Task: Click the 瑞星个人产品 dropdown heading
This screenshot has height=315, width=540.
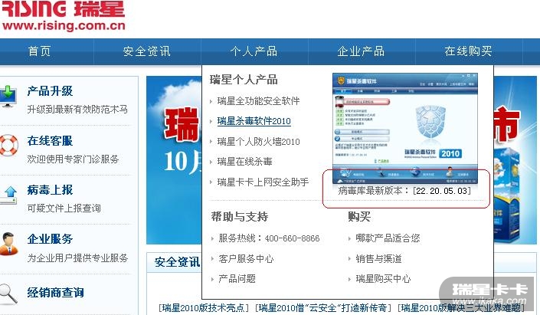Action: point(244,80)
